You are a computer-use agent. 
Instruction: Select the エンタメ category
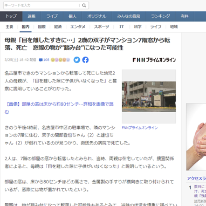(x=78, y=27)
